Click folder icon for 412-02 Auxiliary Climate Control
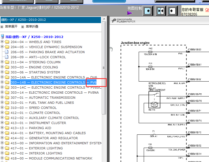Viewport: 209px width, 162px height. pyautogui.click(x=7, y=118)
